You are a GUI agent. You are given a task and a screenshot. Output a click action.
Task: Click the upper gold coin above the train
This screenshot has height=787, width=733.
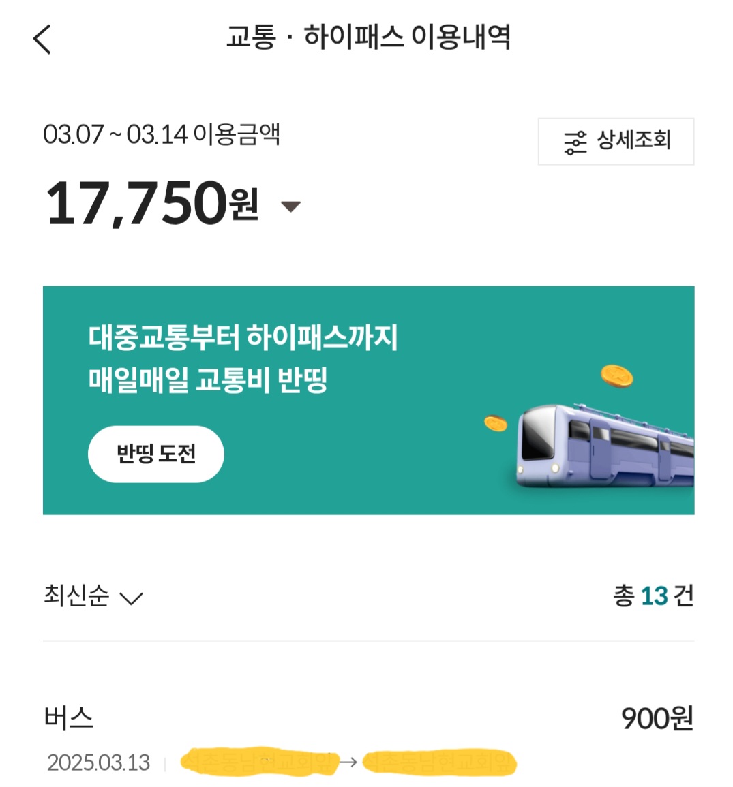616,375
